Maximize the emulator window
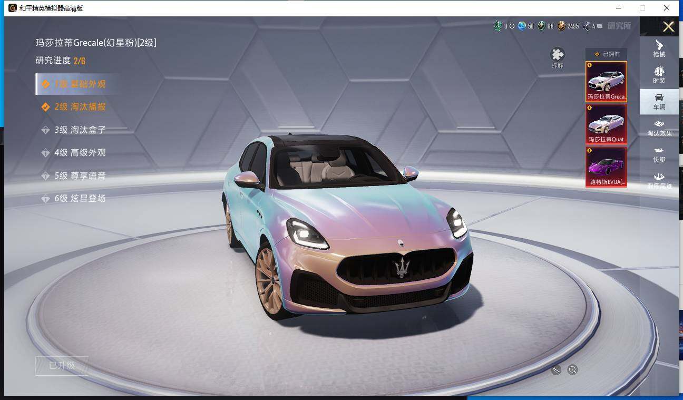The image size is (683, 400). [642, 8]
